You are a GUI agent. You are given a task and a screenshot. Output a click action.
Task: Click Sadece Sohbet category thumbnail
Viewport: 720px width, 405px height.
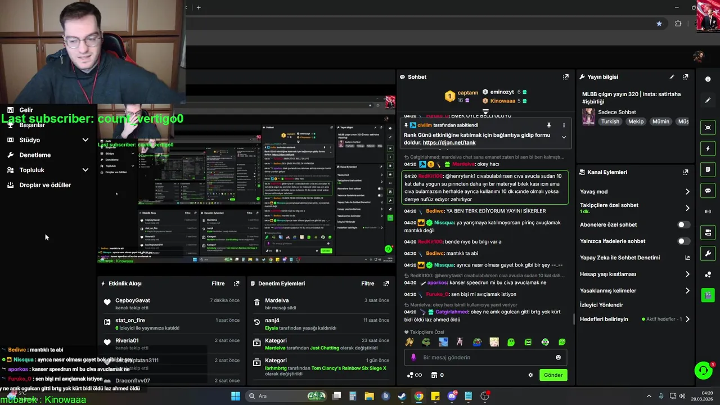[x=589, y=116]
